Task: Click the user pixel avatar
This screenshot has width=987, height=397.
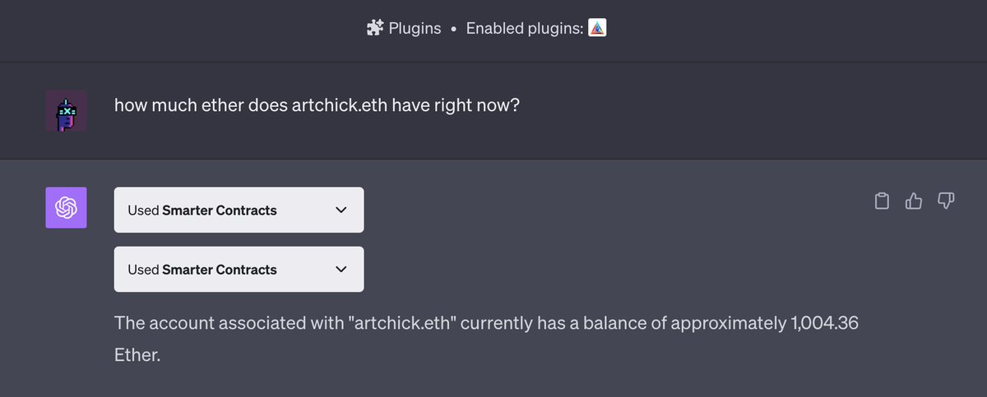Action: tap(66, 111)
